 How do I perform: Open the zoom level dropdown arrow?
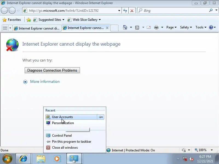[212, 150]
